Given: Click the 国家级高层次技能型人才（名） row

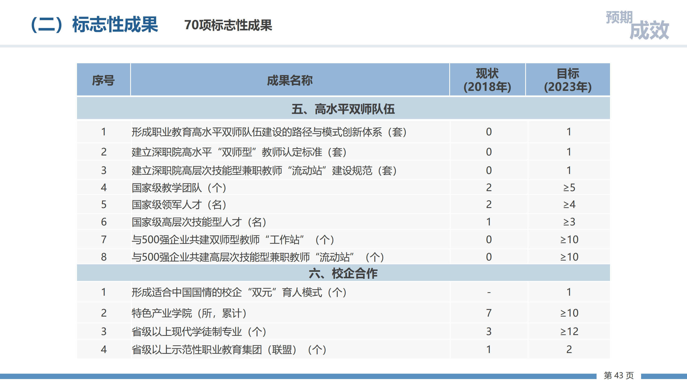Looking at the screenshot, I should (x=199, y=222).
